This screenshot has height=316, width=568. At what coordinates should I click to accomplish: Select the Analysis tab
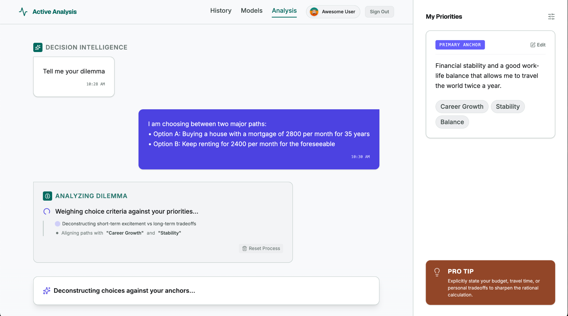[284, 11]
